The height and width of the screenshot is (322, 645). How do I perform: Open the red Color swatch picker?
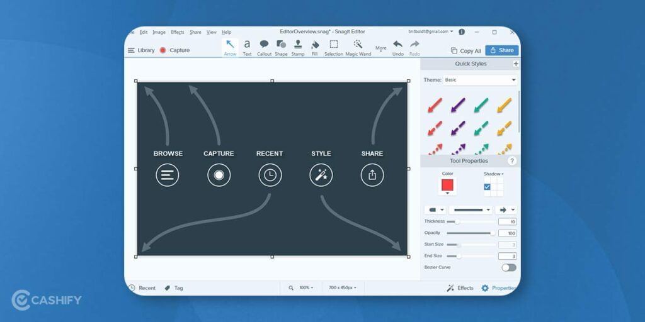tap(447, 186)
